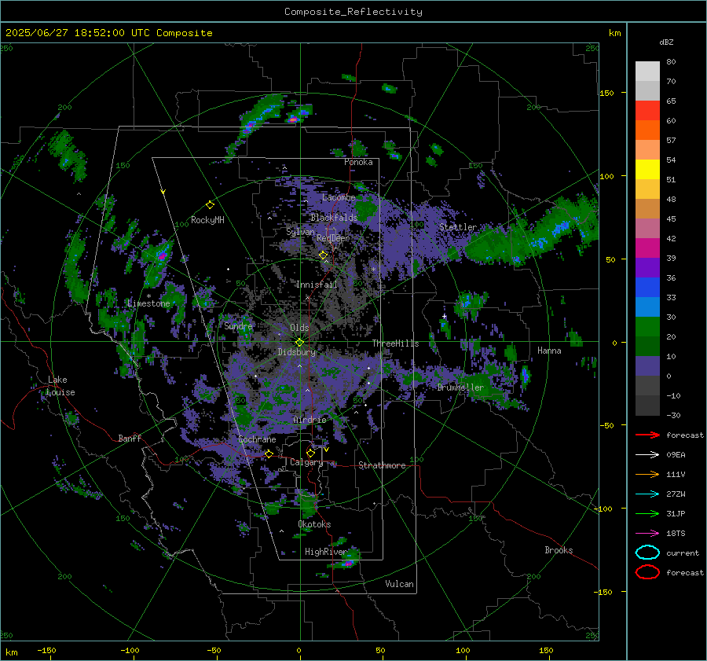
Task: Click the HighRiver city label
Action: (x=326, y=552)
